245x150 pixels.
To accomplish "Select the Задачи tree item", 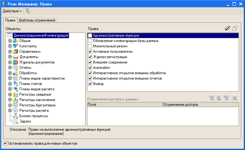I will pos(25,121).
